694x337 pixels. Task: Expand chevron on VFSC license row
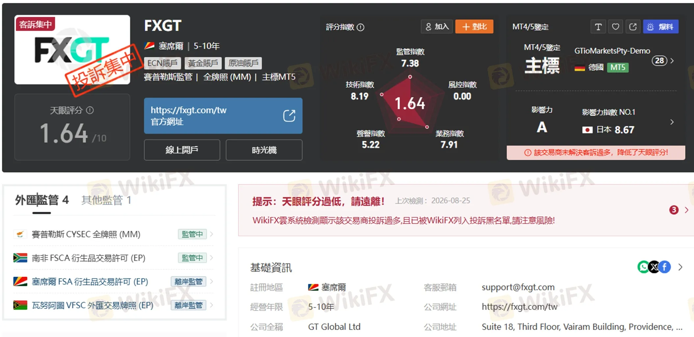point(211,305)
